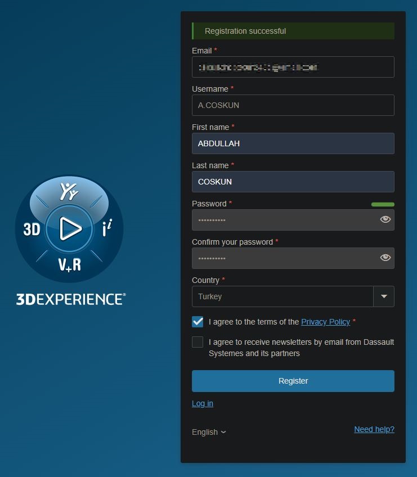The height and width of the screenshot is (477, 417).
Task: Open the Privacy Policy link
Action: click(325, 322)
